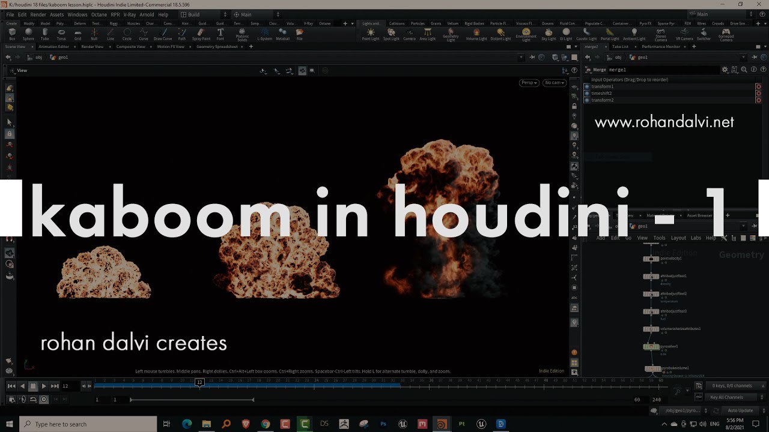Click the Gamepad Camera shelf tool
769x432 pixels.
coord(726,35)
